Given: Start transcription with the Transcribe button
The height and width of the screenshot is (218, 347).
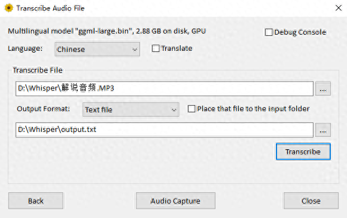Looking at the screenshot, I should coord(303,151).
